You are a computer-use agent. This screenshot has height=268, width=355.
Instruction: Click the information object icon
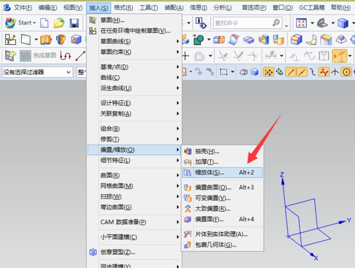200,23
